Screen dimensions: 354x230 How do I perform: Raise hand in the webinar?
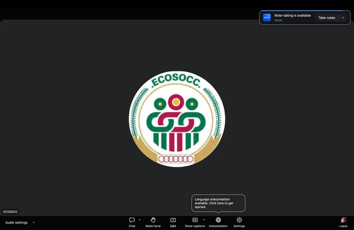(153, 222)
